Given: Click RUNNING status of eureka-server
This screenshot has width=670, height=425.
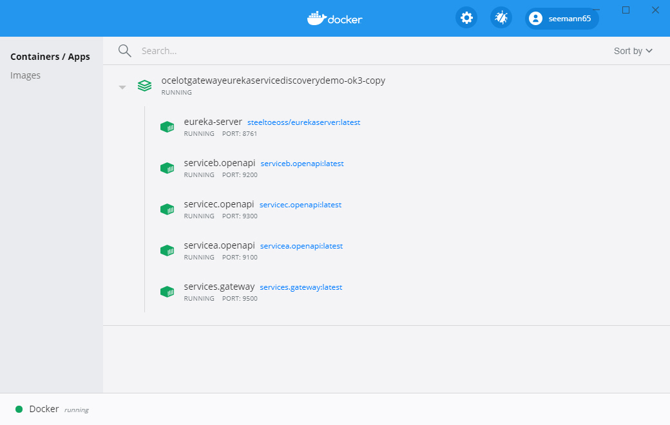Looking at the screenshot, I should (199, 134).
